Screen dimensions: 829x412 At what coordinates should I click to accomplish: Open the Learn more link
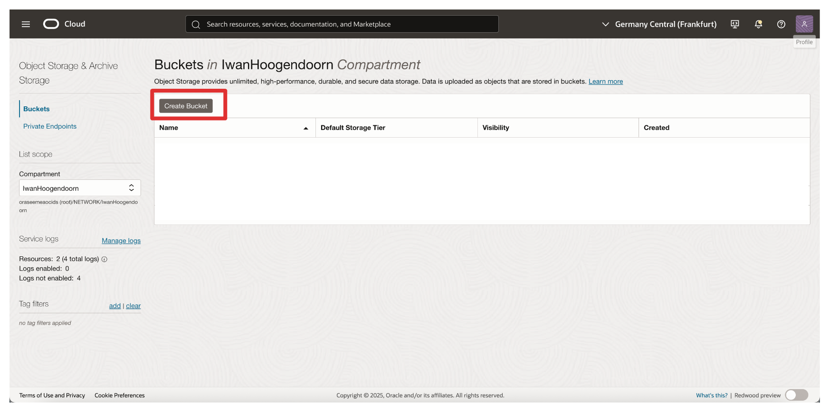(x=605, y=82)
